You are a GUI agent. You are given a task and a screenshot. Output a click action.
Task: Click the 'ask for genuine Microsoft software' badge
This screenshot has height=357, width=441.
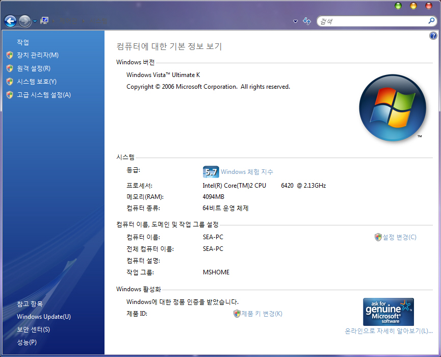(388, 312)
